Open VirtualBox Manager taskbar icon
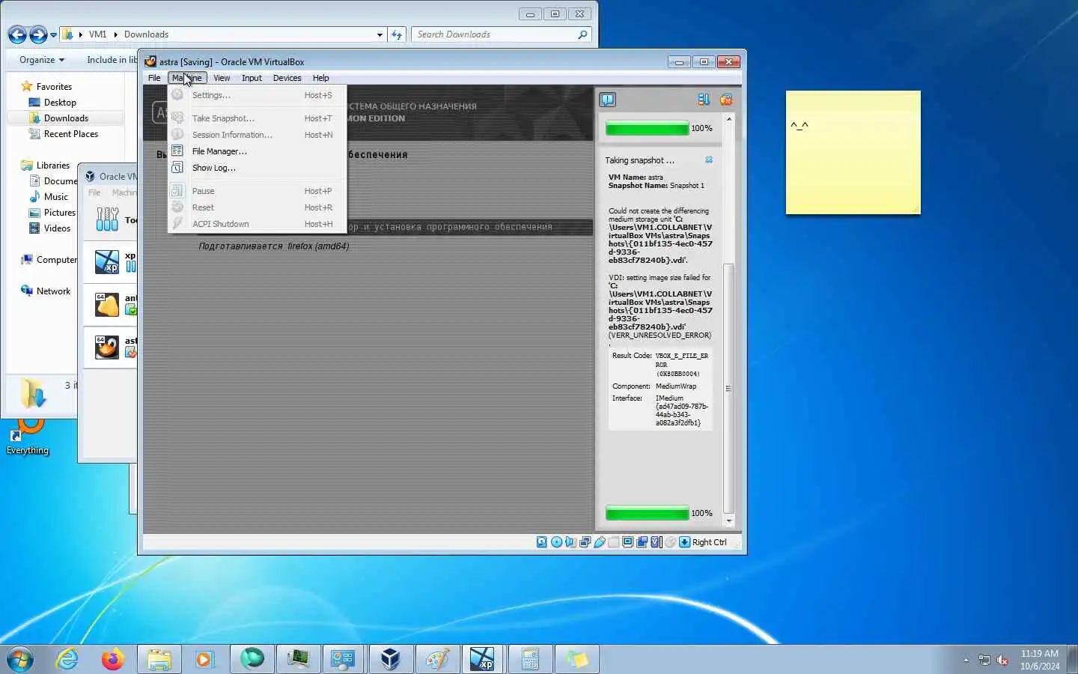The height and width of the screenshot is (674, 1078). (390, 659)
